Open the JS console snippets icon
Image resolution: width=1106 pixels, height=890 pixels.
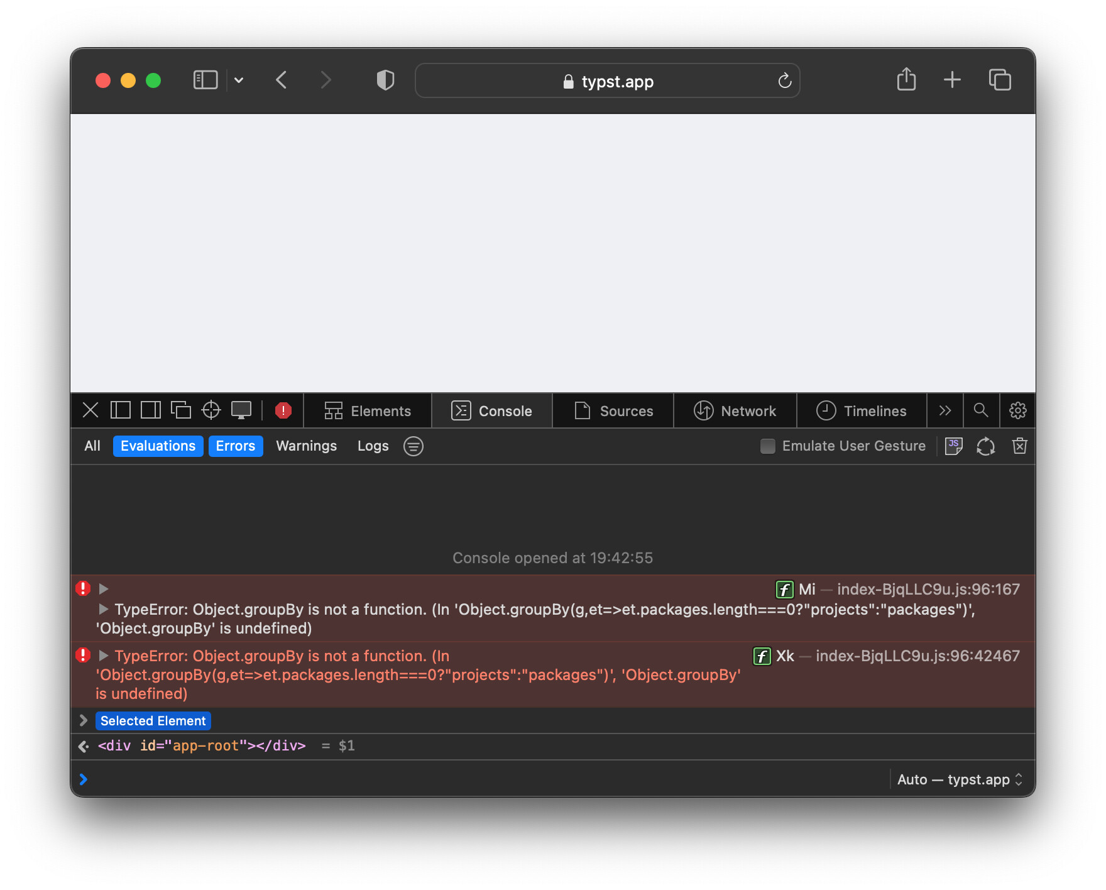coord(953,446)
